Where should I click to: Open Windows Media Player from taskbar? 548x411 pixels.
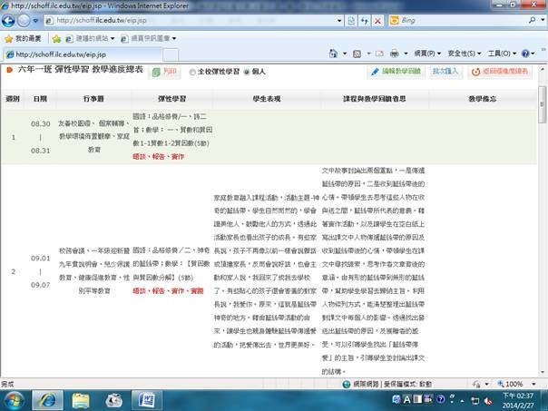(x=113, y=399)
